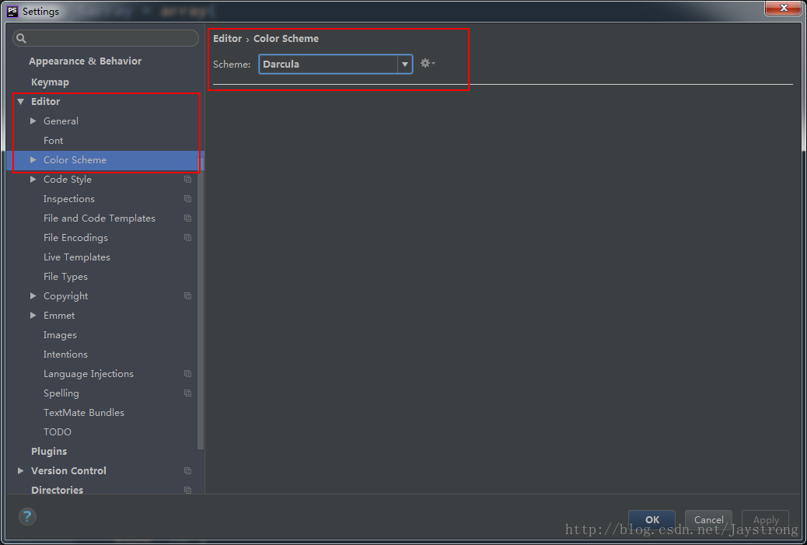807x545 pixels.
Task: Expand the Copyright node arrow
Action: [x=33, y=296]
